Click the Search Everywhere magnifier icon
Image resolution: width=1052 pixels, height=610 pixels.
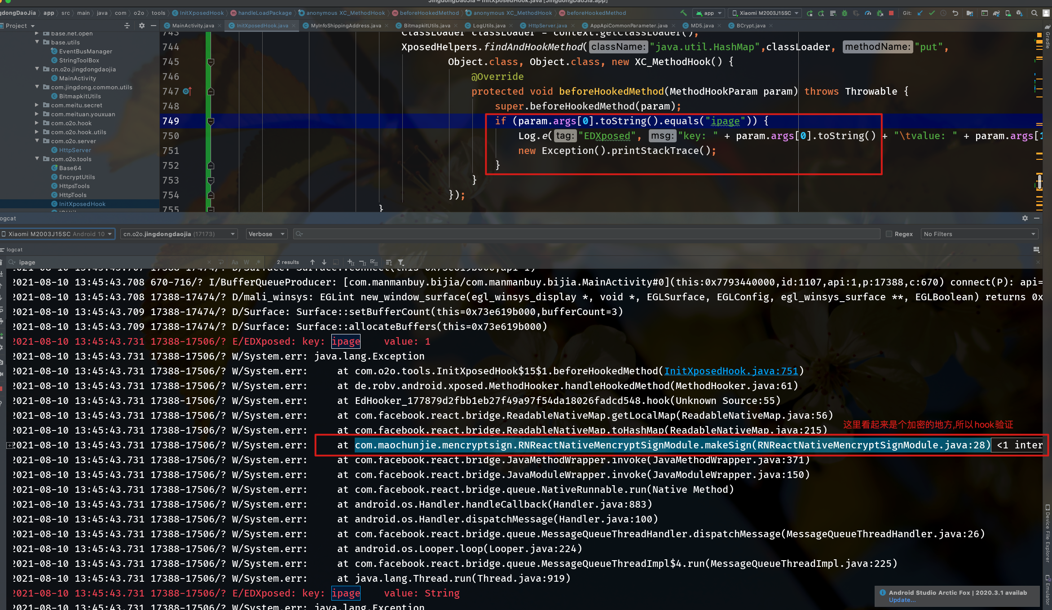pyautogui.click(x=1034, y=13)
